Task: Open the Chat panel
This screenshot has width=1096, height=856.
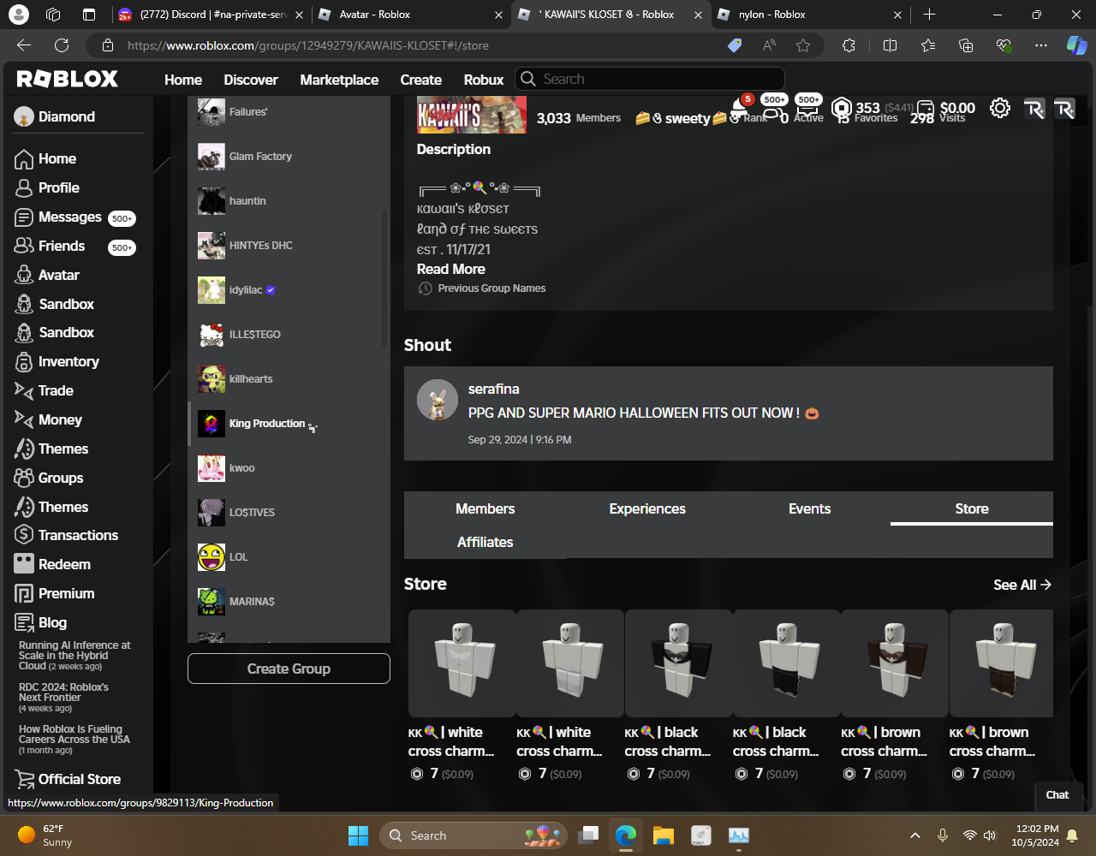Action: point(1057,794)
